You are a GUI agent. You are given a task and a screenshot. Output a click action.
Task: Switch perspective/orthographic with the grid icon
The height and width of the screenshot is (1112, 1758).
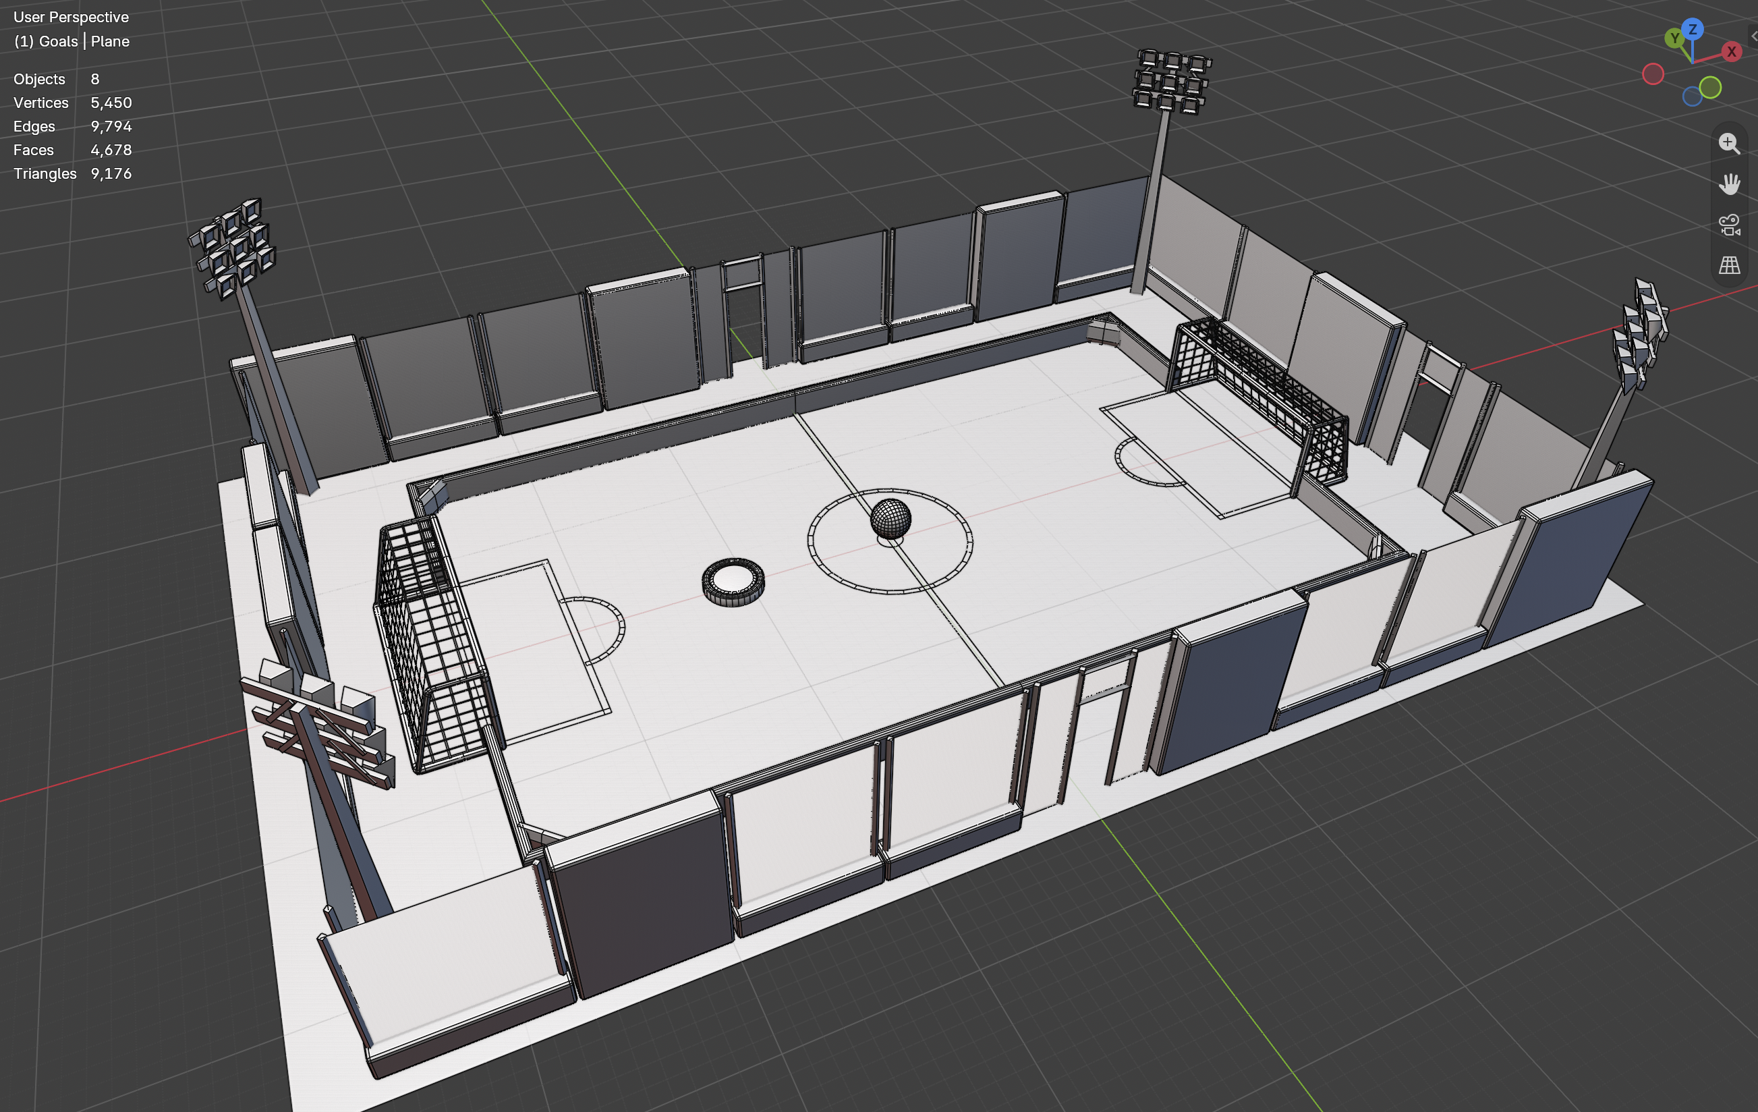click(x=1729, y=265)
